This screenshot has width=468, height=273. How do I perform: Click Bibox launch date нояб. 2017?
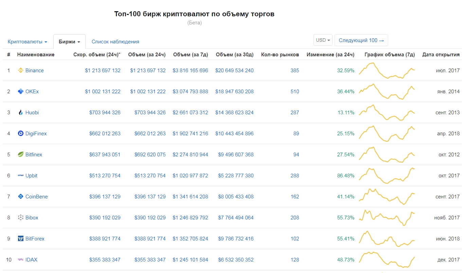click(x=447, y=218)
